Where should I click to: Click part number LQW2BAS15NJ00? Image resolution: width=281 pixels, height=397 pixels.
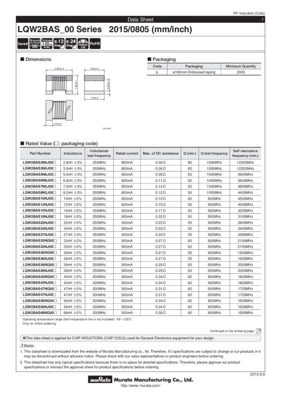tap(39, 211)
